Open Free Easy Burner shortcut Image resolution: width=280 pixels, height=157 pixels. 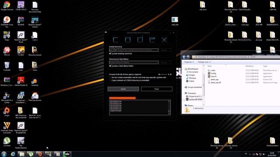35,97
